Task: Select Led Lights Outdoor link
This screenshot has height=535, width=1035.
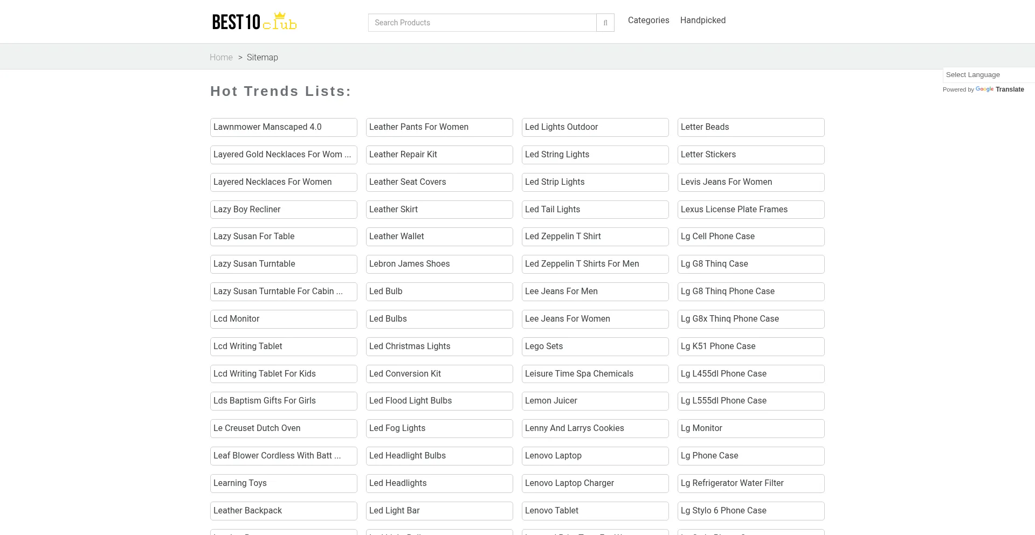Action: (x=595, y=127)
